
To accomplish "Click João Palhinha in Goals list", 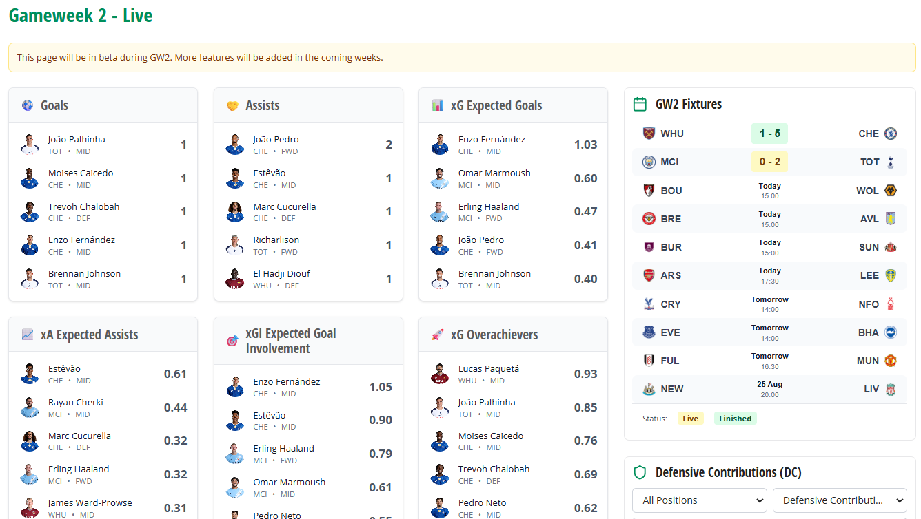I will point(77,140).
